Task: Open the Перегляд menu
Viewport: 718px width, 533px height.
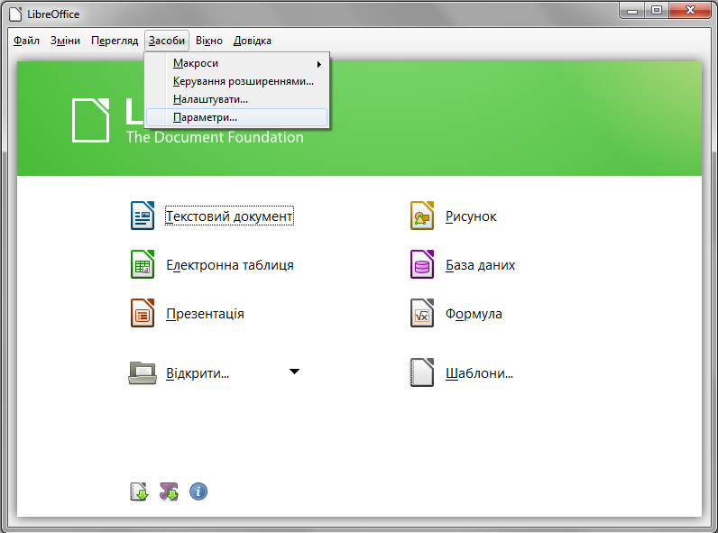Action: tap(115, 41)
